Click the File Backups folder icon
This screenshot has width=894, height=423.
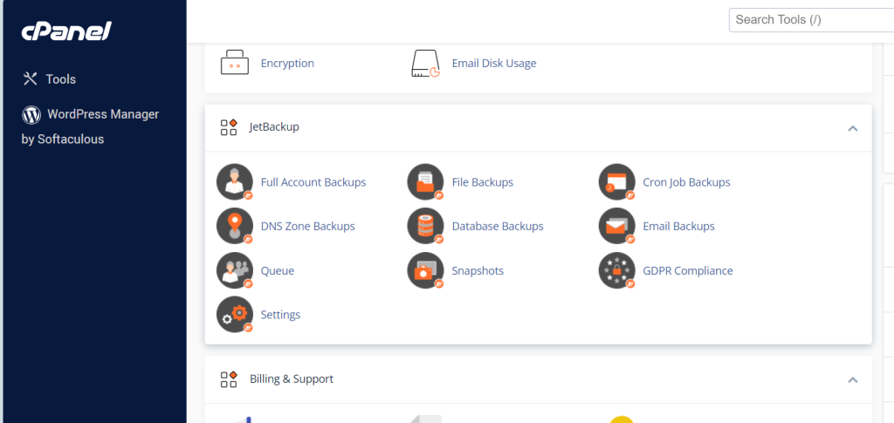click(425, 182)
